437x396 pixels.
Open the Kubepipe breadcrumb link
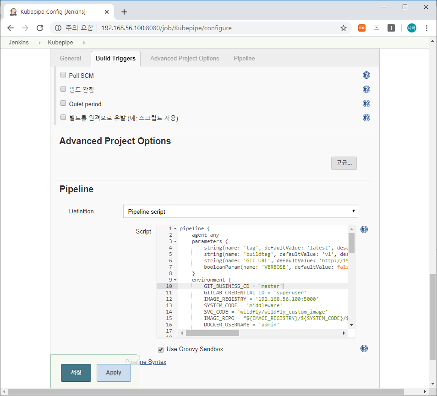[x=60, y=42]
